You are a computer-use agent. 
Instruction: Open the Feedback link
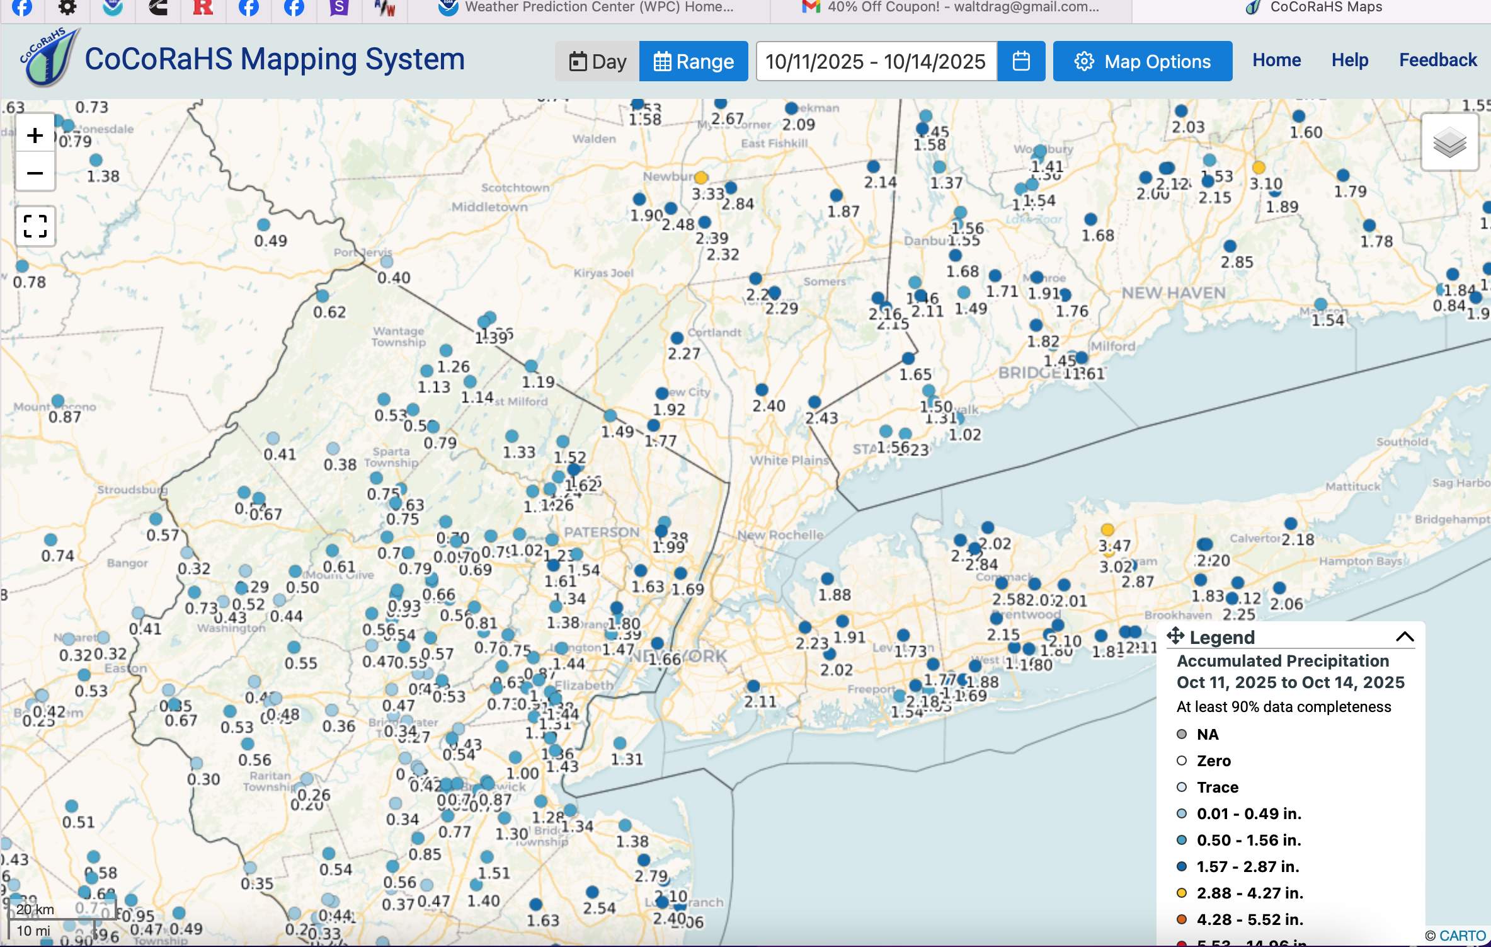click(x=1437, y=60)
